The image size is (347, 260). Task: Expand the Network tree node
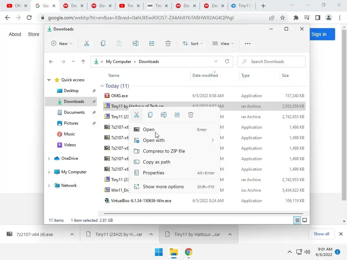(49, 186)
